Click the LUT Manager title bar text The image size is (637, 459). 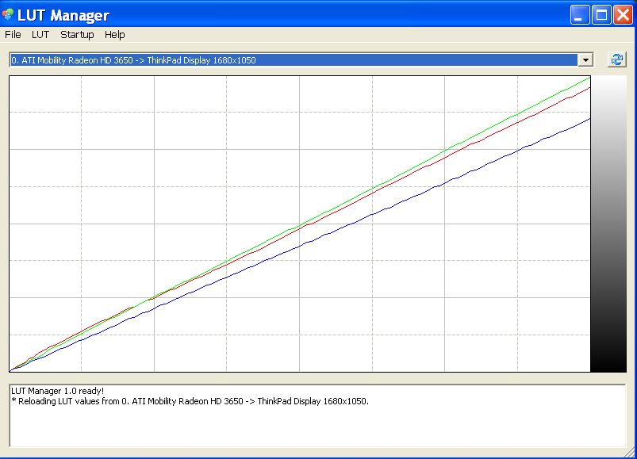pos(63,15)
